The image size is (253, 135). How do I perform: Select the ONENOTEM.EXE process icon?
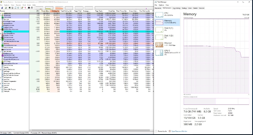[2, 55]
